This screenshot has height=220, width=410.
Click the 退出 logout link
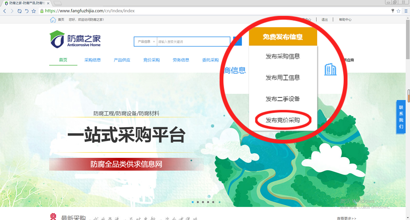click(324, 20)
